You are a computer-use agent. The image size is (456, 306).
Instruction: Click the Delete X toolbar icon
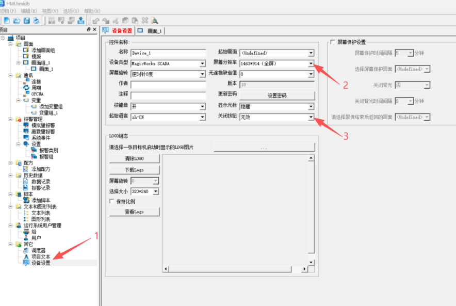click(145, 20)
